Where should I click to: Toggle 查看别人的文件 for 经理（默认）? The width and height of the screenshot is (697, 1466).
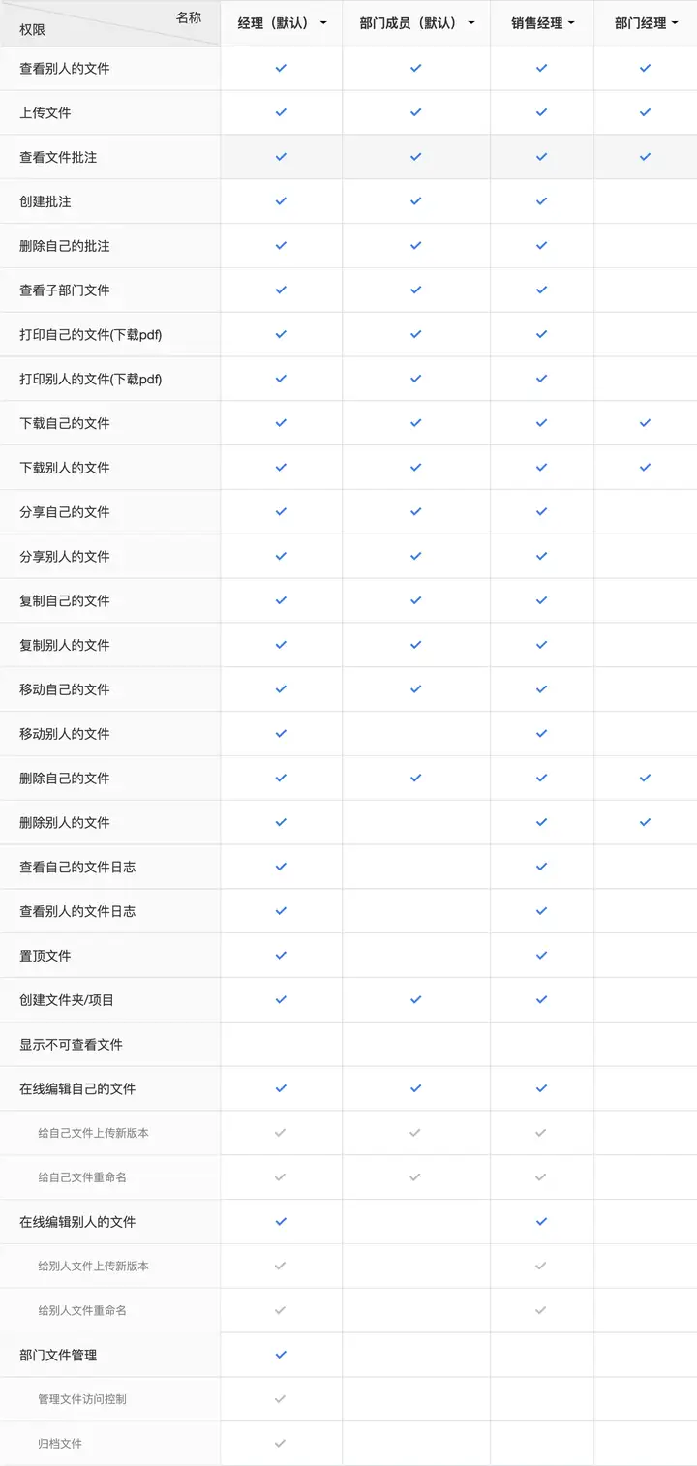click(281, 68)
